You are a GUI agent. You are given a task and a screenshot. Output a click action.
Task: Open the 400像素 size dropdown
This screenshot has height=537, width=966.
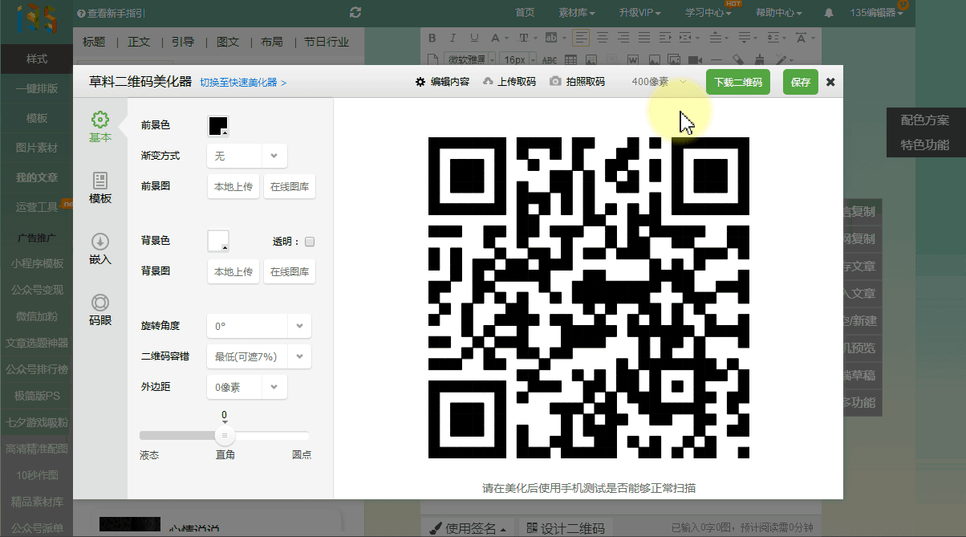[x=683, y=82]
